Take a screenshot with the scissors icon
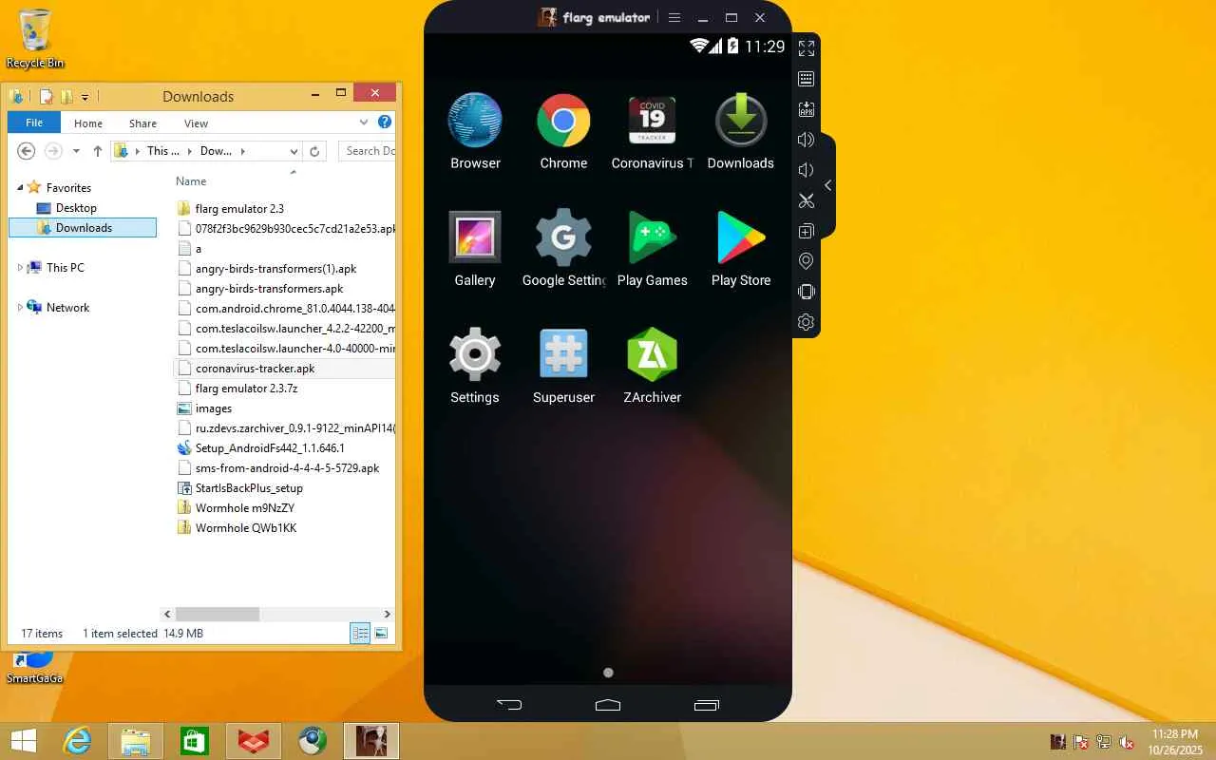This screenshot has width=1216, height=760. click(807, 200)
